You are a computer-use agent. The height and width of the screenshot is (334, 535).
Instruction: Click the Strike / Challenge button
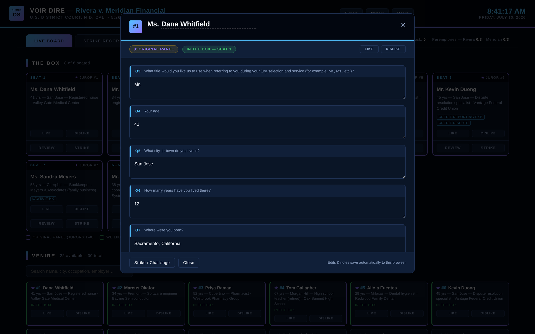[152, 263]
